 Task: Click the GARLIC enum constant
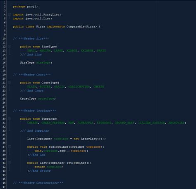[x=59, y=87]
